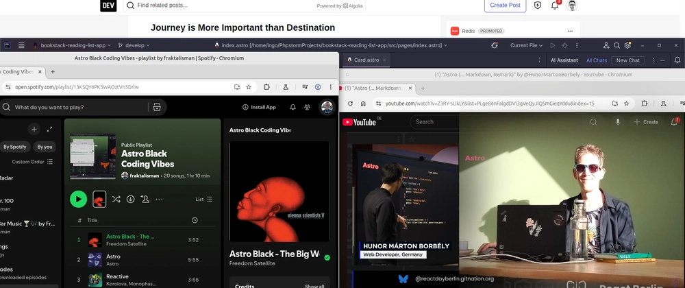Open PhpStorm notifications bell

tap(677, 60)
